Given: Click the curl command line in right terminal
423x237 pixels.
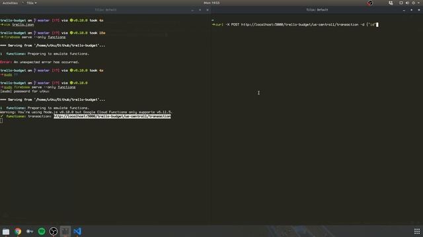Looking at the screenshot, I should 295,24.
